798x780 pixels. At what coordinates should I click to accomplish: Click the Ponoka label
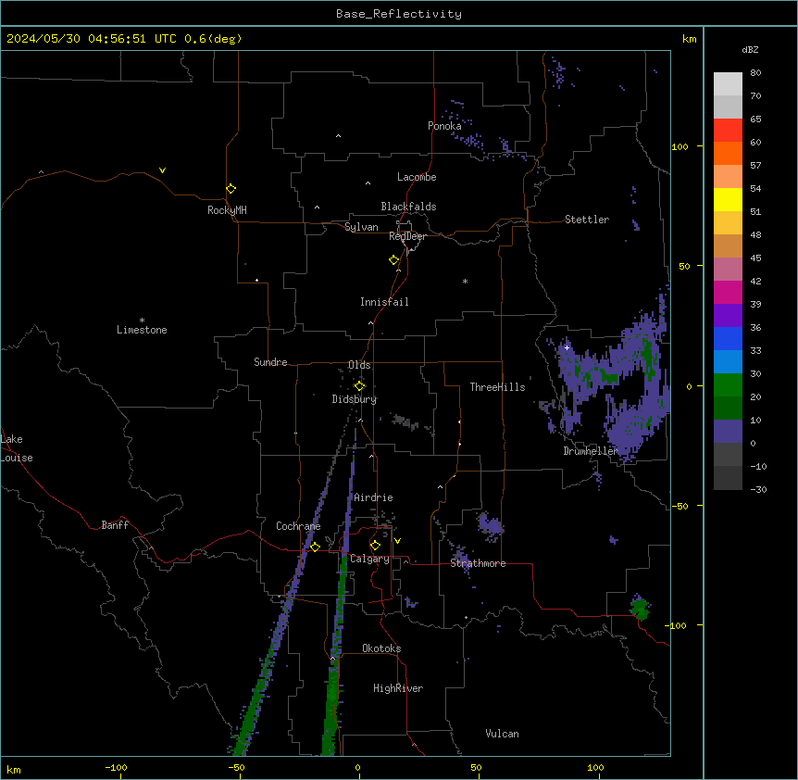pos(444,126)
